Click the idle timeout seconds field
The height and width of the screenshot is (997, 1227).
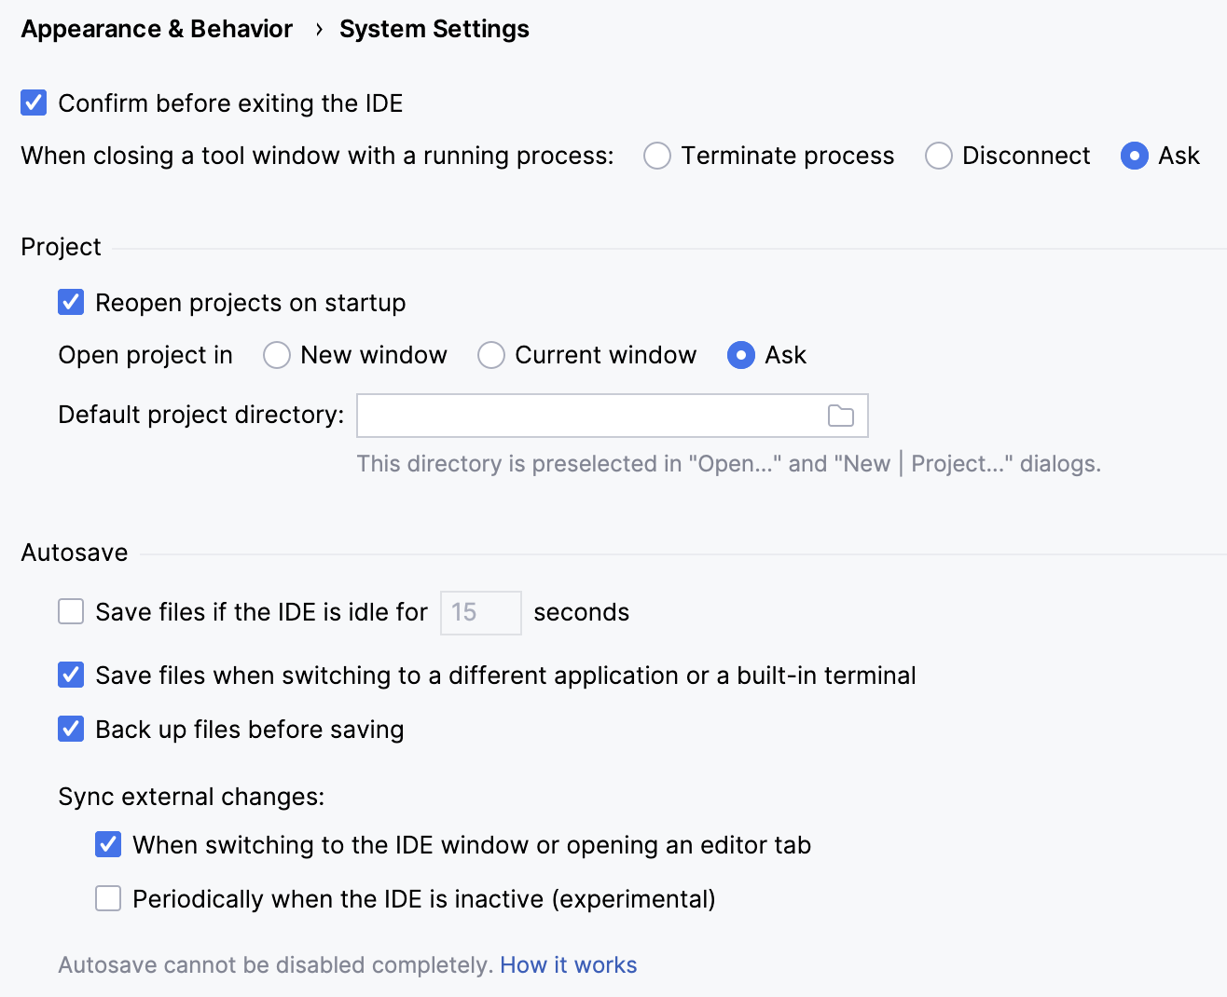[480, 612]
